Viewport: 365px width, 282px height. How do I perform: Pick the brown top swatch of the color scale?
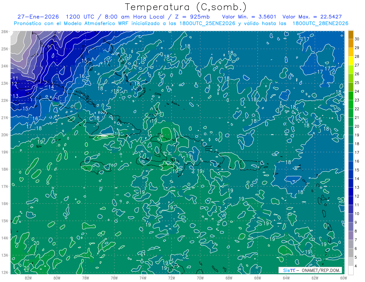point(351,35)
